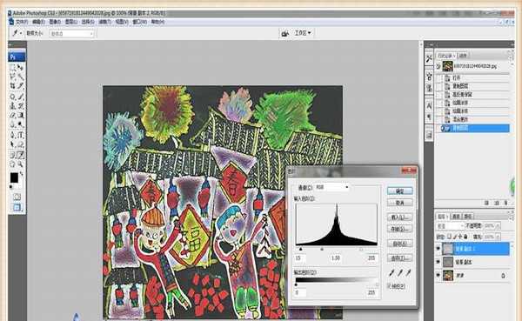The width and height of the screenshot is (522, 321).
Task: Select the Gradient tool
Action: click(x=20, y=115)
